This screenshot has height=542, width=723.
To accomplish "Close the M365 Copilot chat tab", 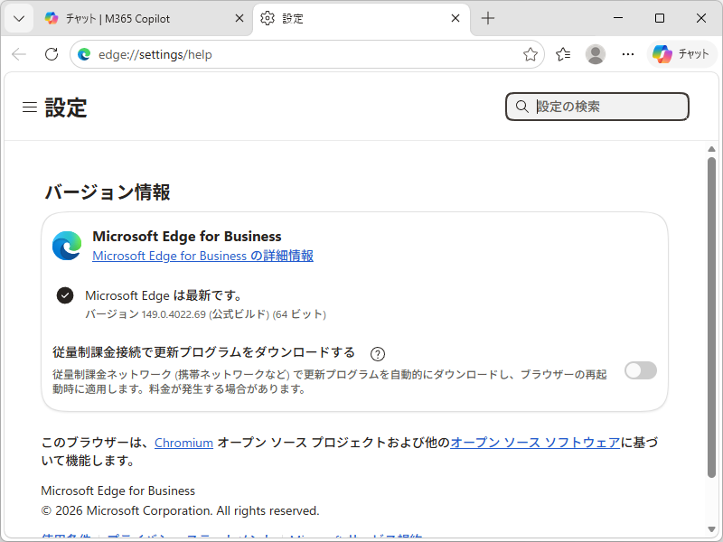I will [x=239, y=18].
